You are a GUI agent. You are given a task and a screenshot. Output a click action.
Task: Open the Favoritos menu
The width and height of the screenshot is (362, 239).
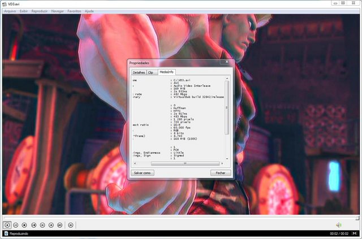74,11
